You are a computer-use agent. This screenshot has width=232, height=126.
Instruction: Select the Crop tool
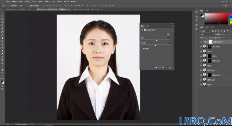click(2, 25)
